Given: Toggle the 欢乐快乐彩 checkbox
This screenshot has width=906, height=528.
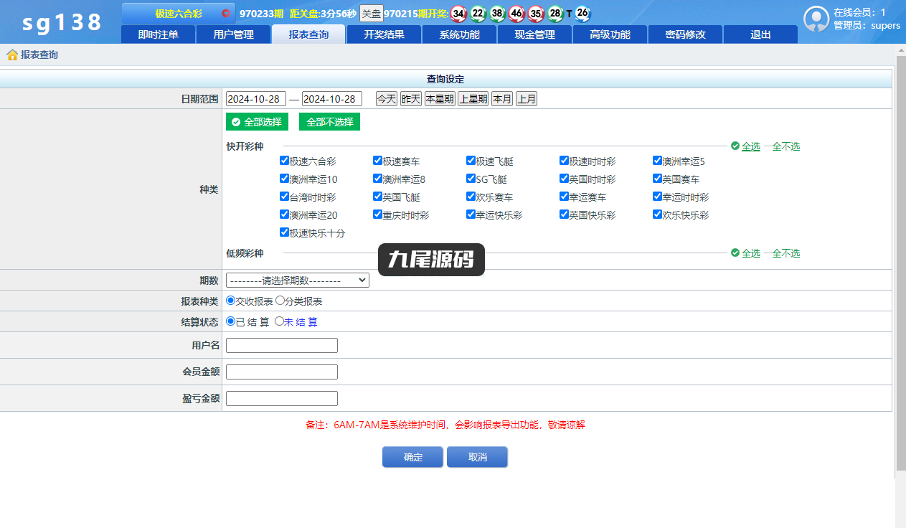Looking at the screenshot, I should point(657,214).
